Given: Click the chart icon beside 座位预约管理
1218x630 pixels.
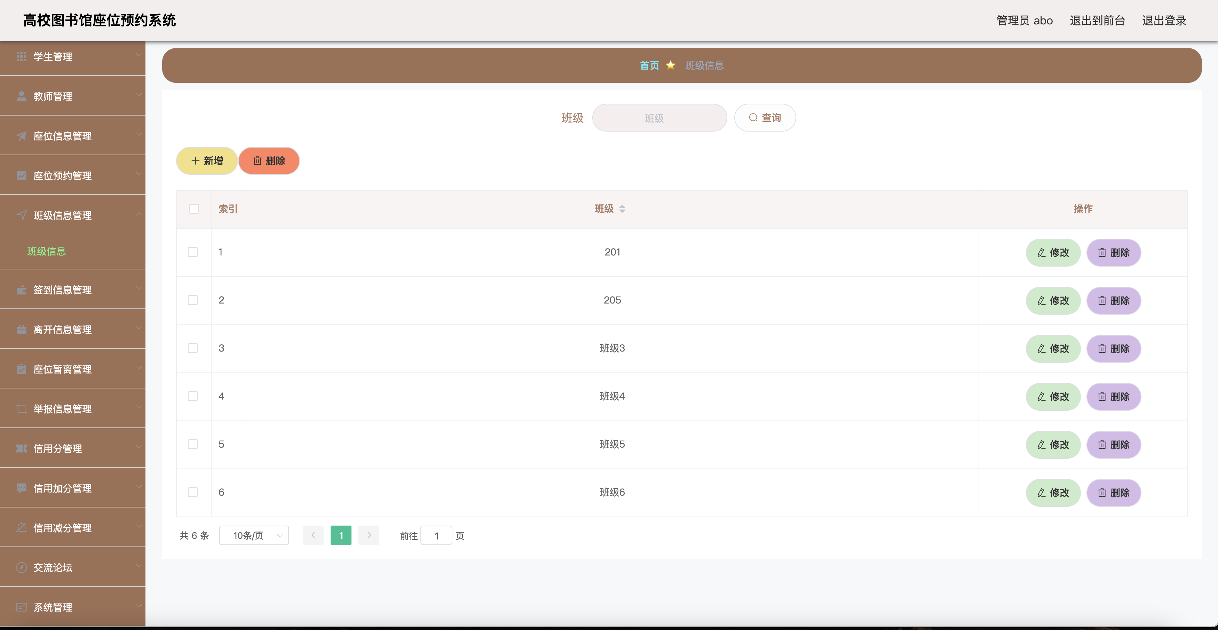Looking at the screenshot, I should pyautogui.click(x=21, y=176).
